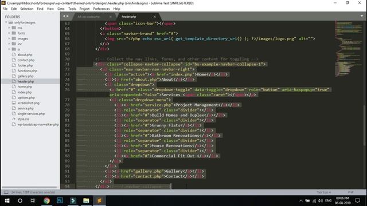367x206 pixels.
Task: Show hidden system tray icons
Action: coord(300,201)
